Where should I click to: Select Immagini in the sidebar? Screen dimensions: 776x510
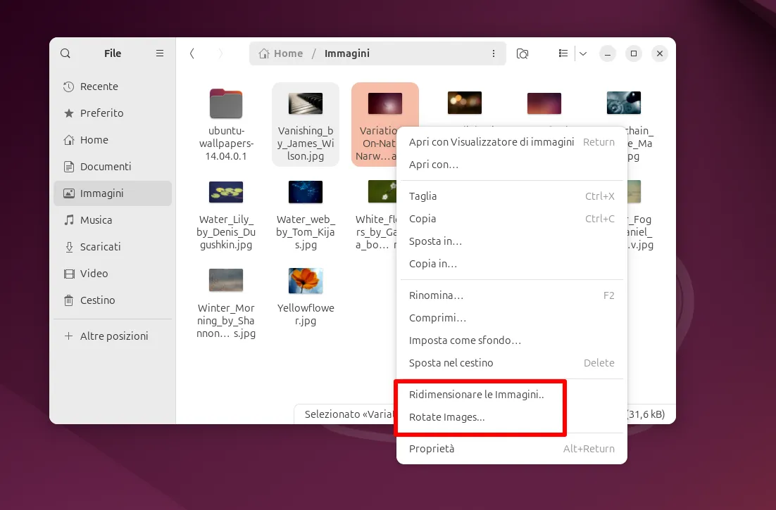coord(113,193)
